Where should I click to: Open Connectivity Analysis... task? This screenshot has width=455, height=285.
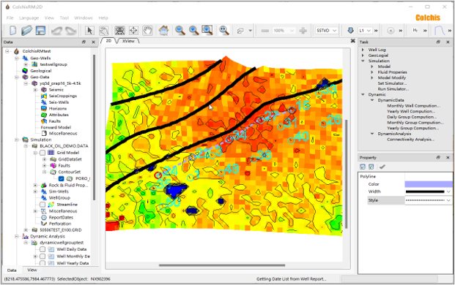point(410,140)
